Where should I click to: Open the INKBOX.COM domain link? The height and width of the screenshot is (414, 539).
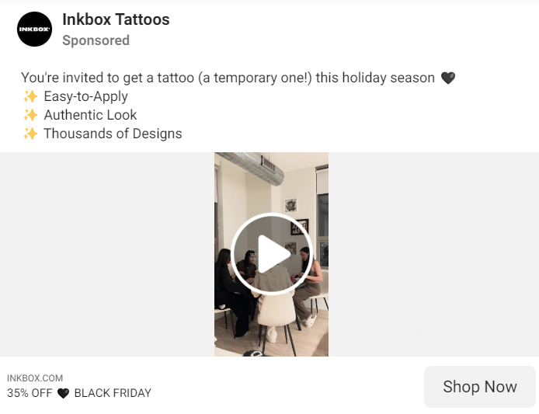[x=35, y=378]
